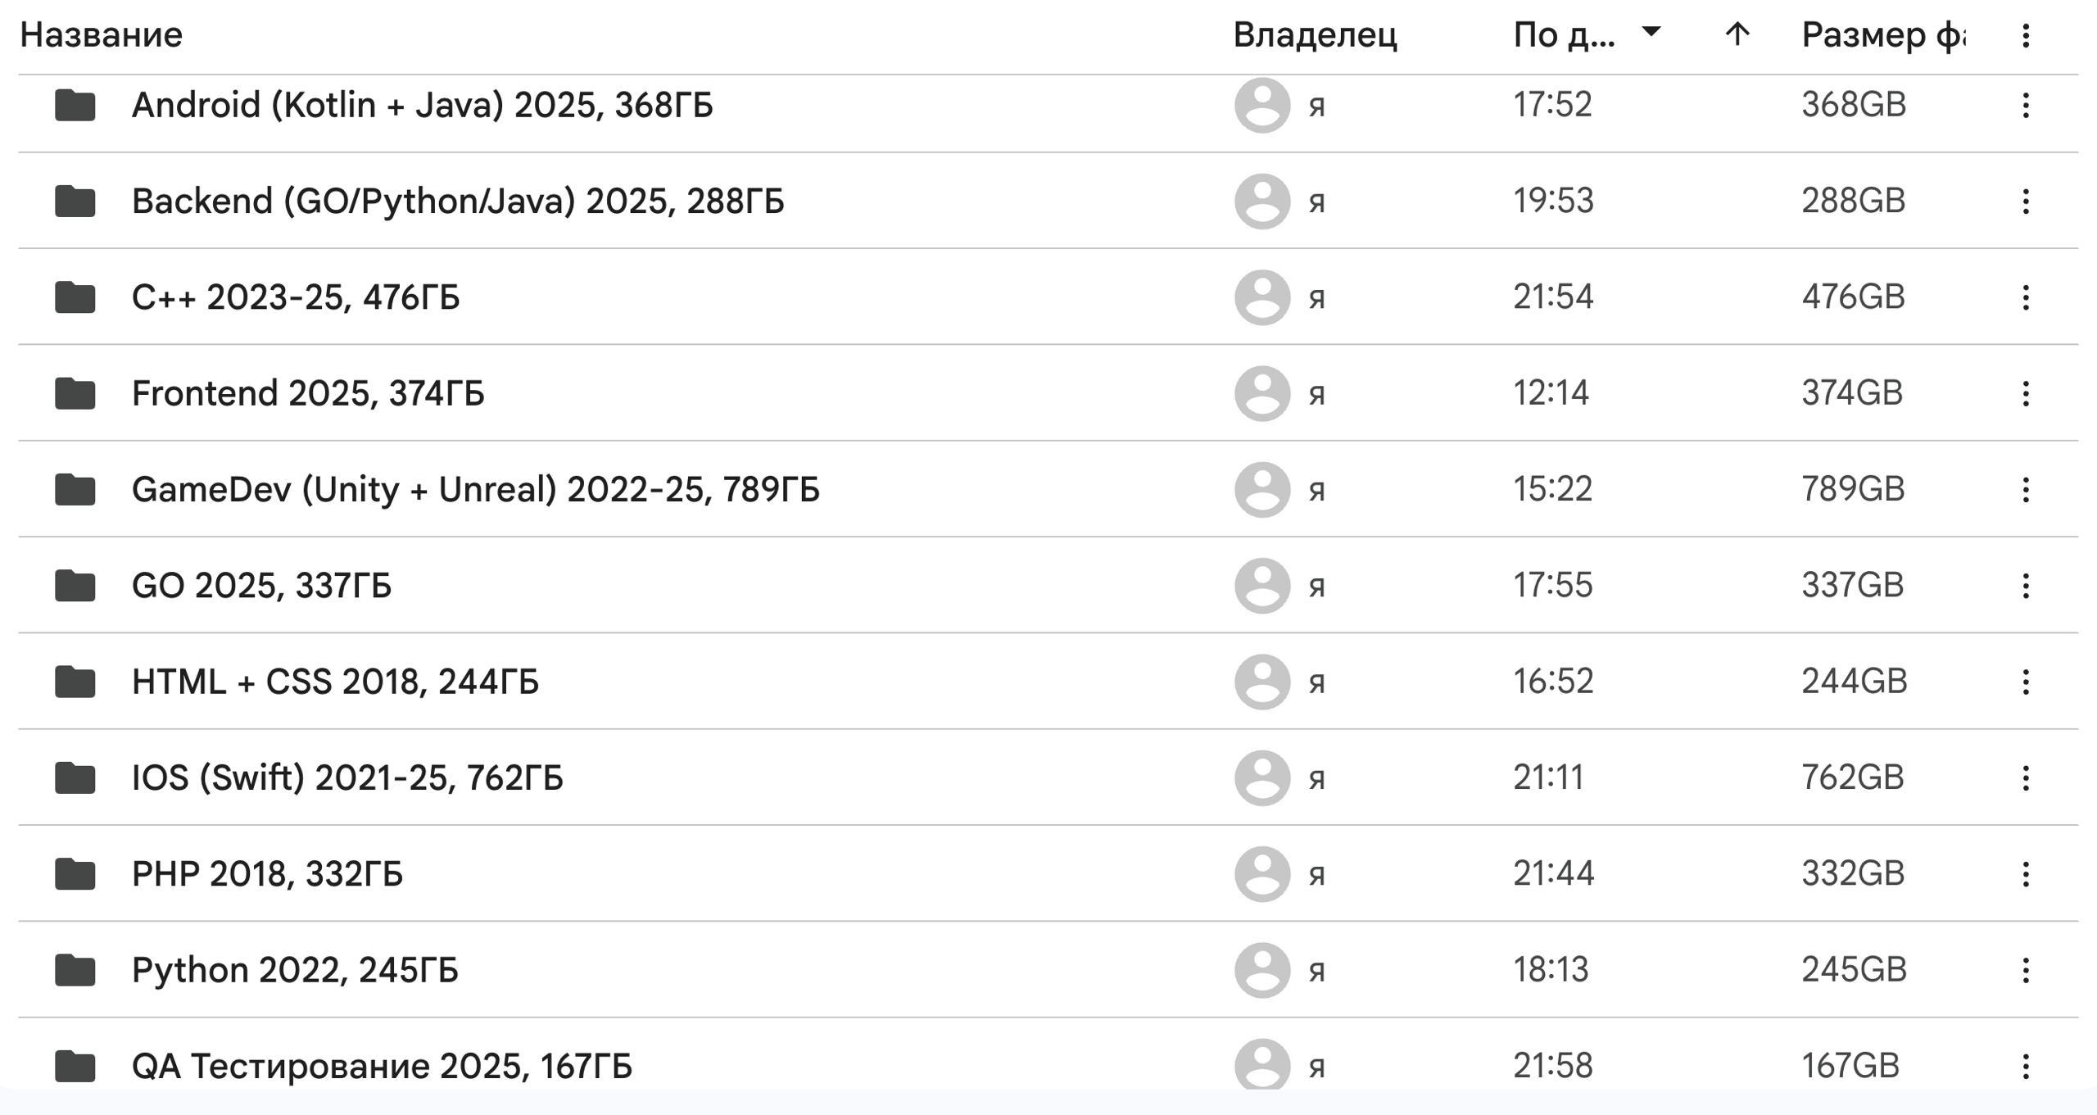
Task: Select the GameDev (Unity + Unreal) folder name
Action: tap(475, 489)
